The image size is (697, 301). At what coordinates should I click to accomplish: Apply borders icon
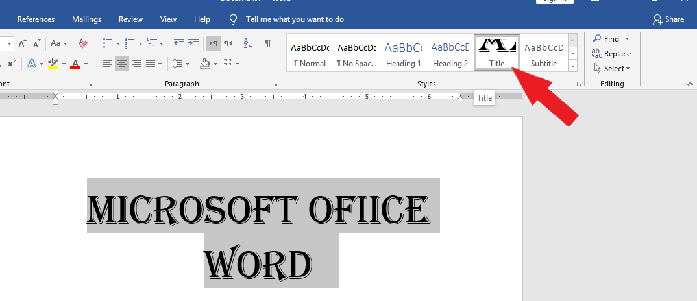coord(227,64)
